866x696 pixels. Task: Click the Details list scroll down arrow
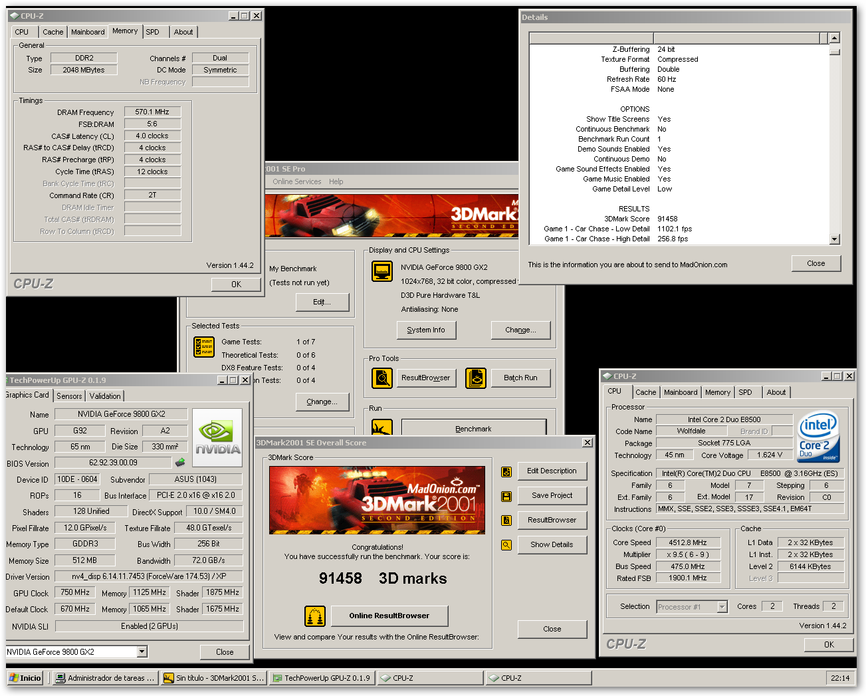coord(835,239)
